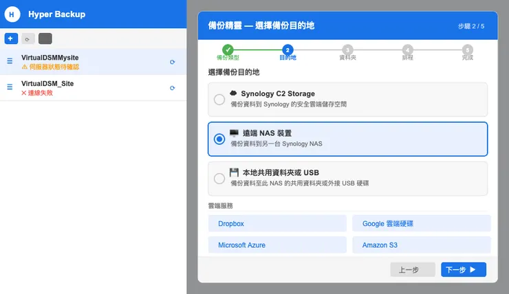Click the 目的地 step label

tap(288, 58)
